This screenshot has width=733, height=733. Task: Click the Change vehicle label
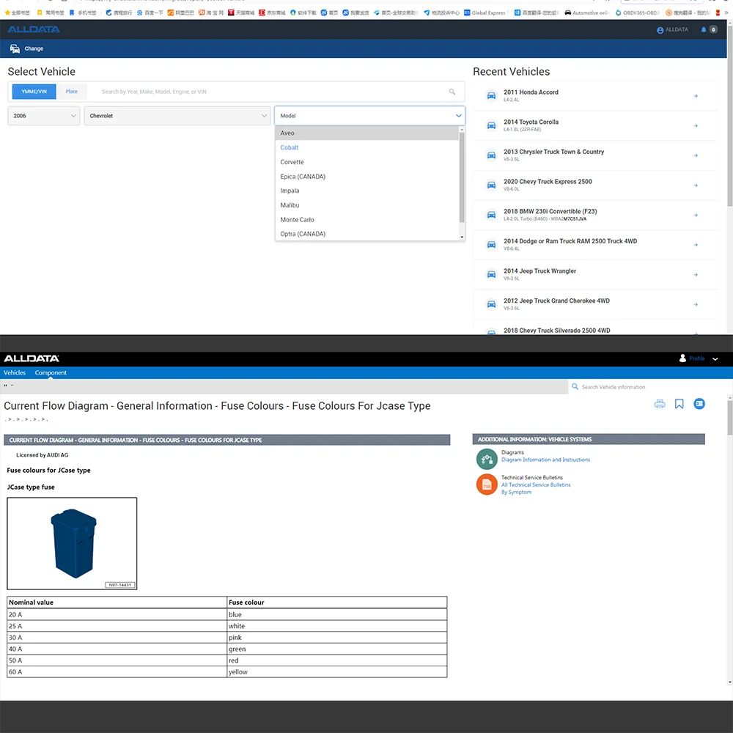[34, 48]
